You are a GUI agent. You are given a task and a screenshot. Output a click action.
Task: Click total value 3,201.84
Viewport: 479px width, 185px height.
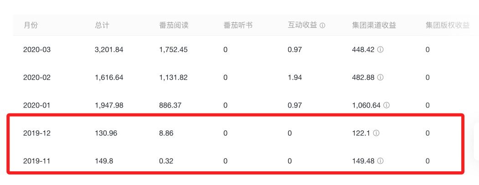coord(109,50)
